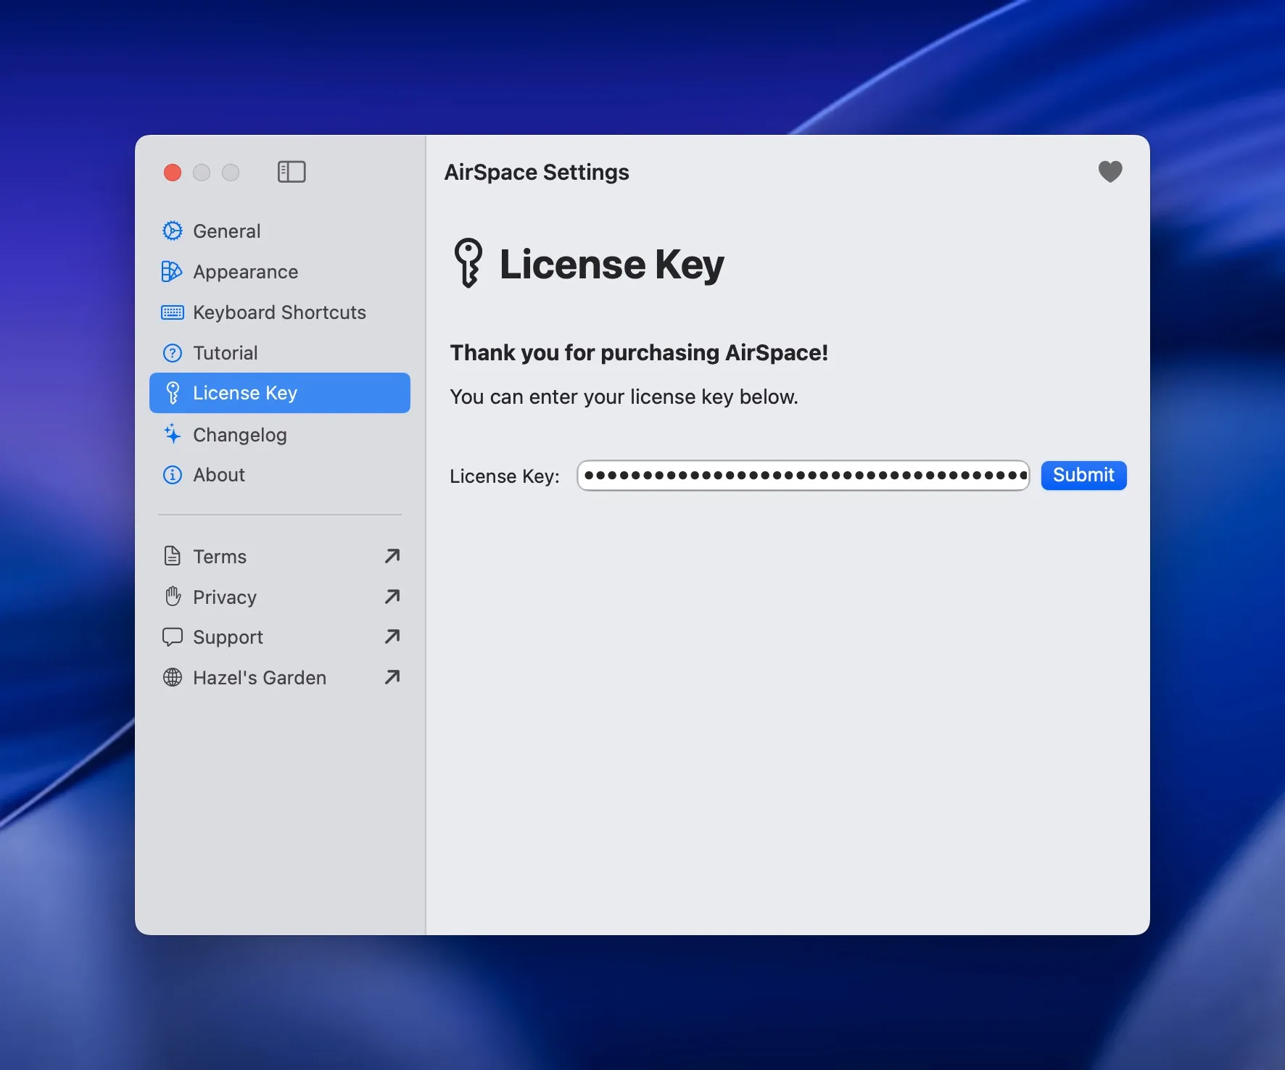The height and width of the screenshot is (1070, 1285).
Task: Select the Tutorial sidebar item
Action: 280,353
